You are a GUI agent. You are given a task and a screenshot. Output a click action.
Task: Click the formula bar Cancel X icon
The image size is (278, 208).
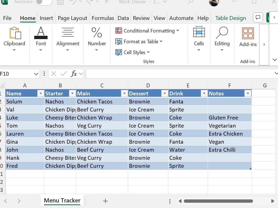[x=54, y=73]
